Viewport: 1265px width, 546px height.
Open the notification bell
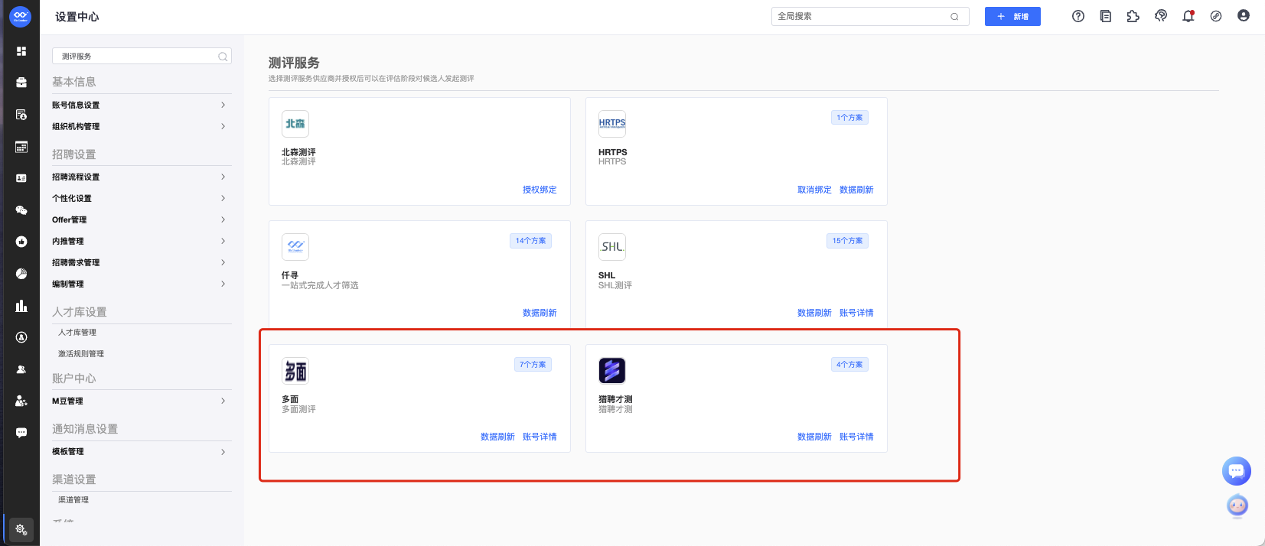click(x=1188, y=16)
